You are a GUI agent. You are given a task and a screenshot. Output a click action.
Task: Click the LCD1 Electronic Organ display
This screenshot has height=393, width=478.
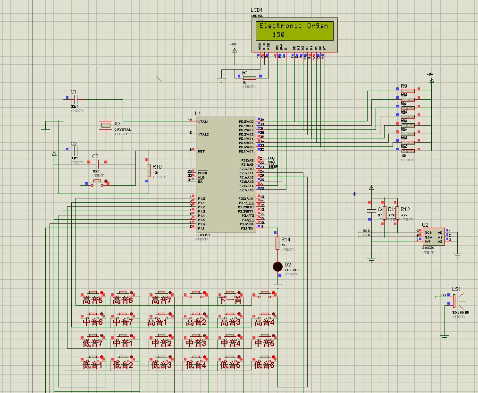pyautogui.click(x=294, y=35)
